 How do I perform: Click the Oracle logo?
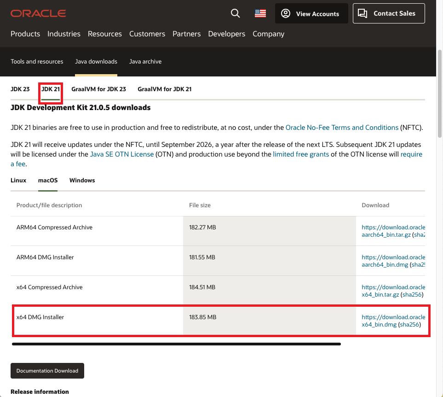[x=38, y=13]
